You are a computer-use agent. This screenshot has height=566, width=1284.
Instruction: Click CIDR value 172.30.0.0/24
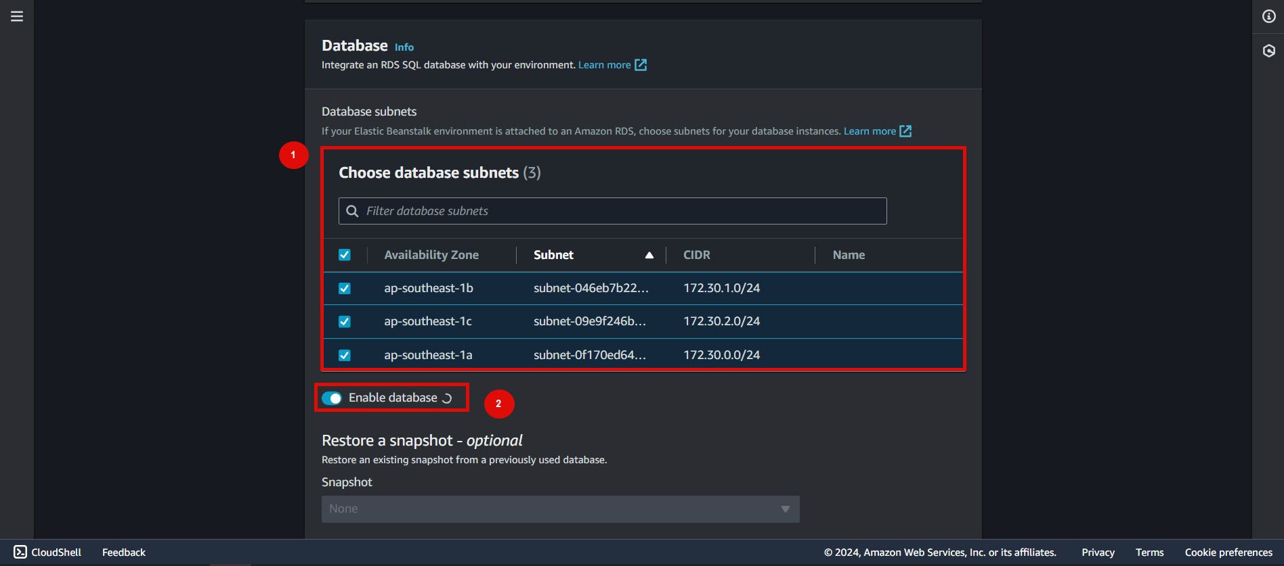[722, 355]
